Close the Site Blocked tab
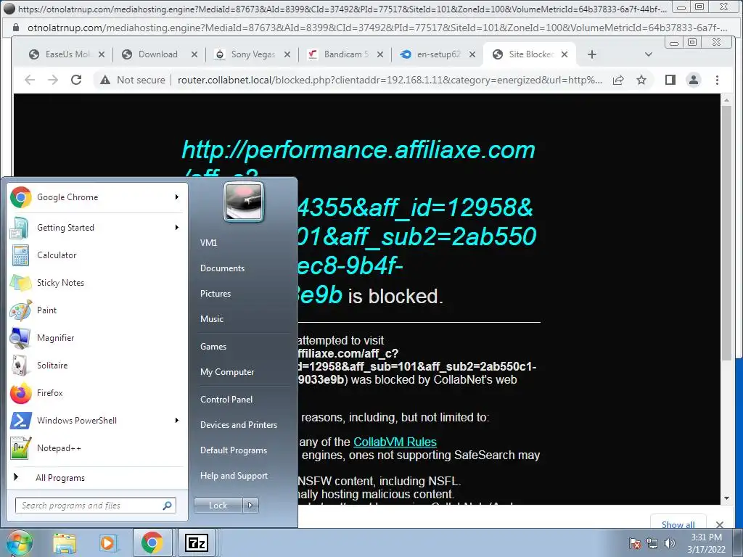 (565, 54)
